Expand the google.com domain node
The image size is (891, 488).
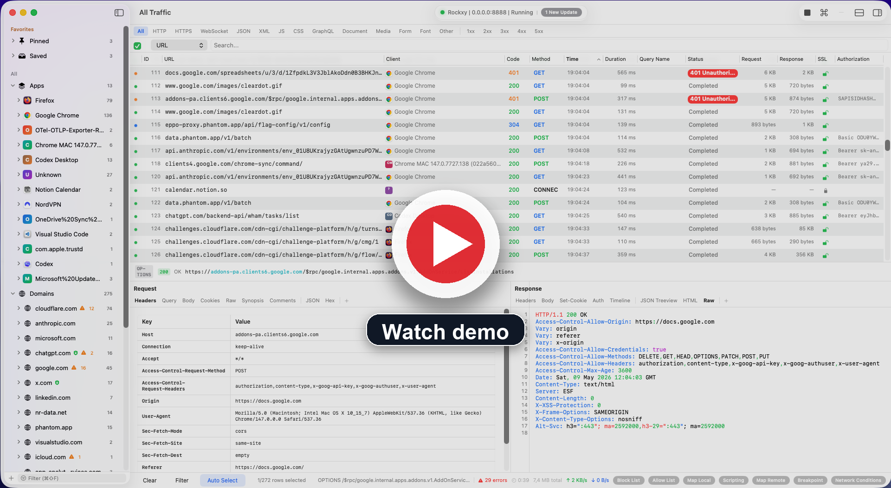tap(19, 368)
